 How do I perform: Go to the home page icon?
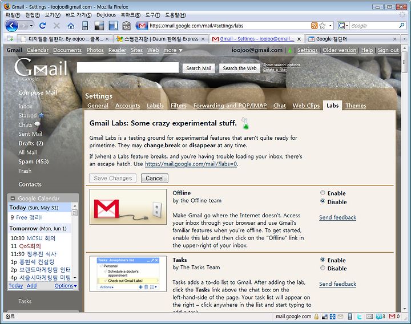(x=71, y=26)
